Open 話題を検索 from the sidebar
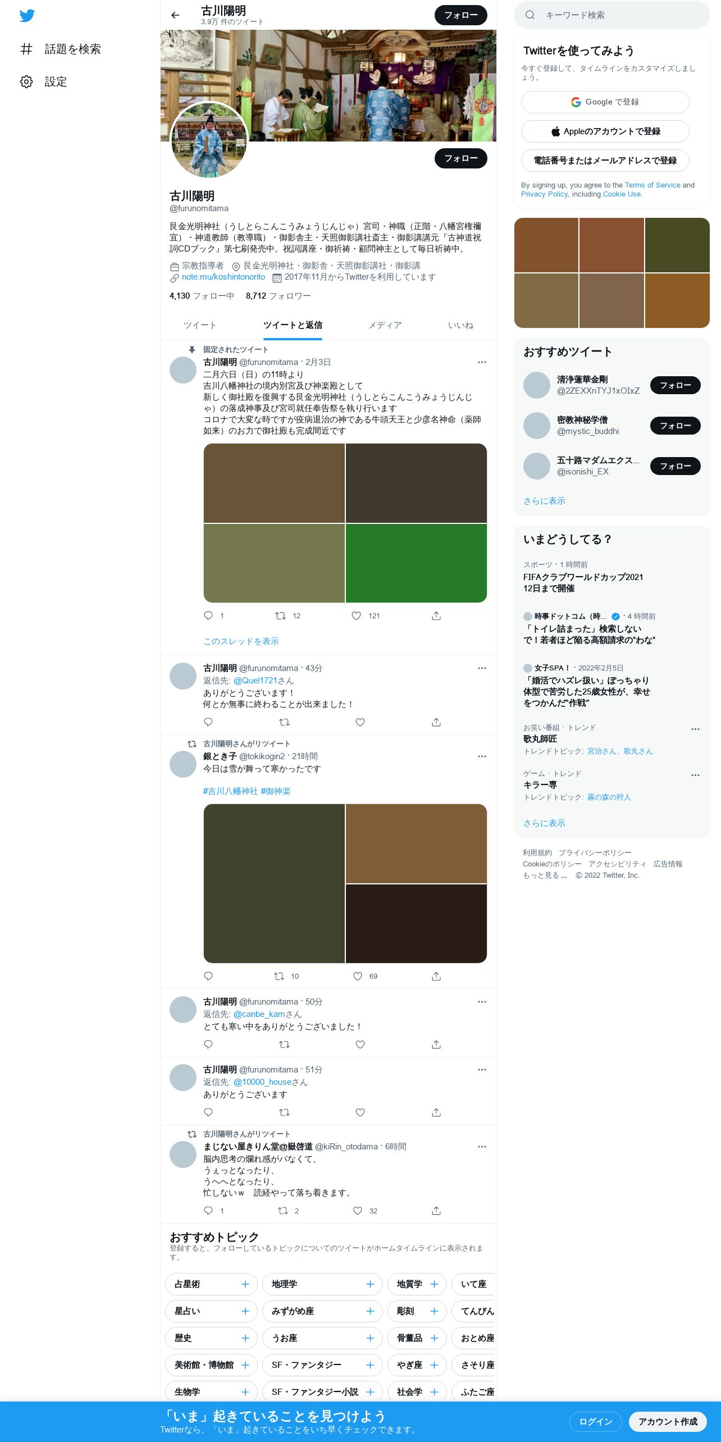 pos(61,49)
